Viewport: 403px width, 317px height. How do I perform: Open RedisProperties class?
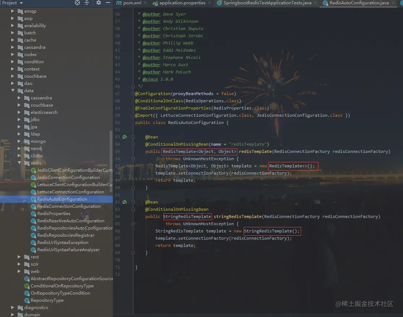click(54, 213)
